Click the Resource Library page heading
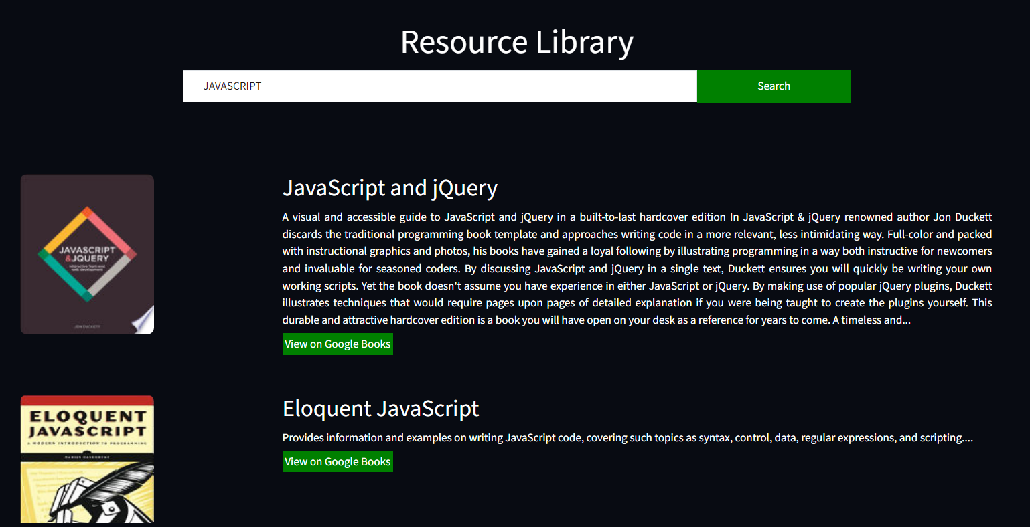This screenshot has width=1030, height=527. (516, 42)
